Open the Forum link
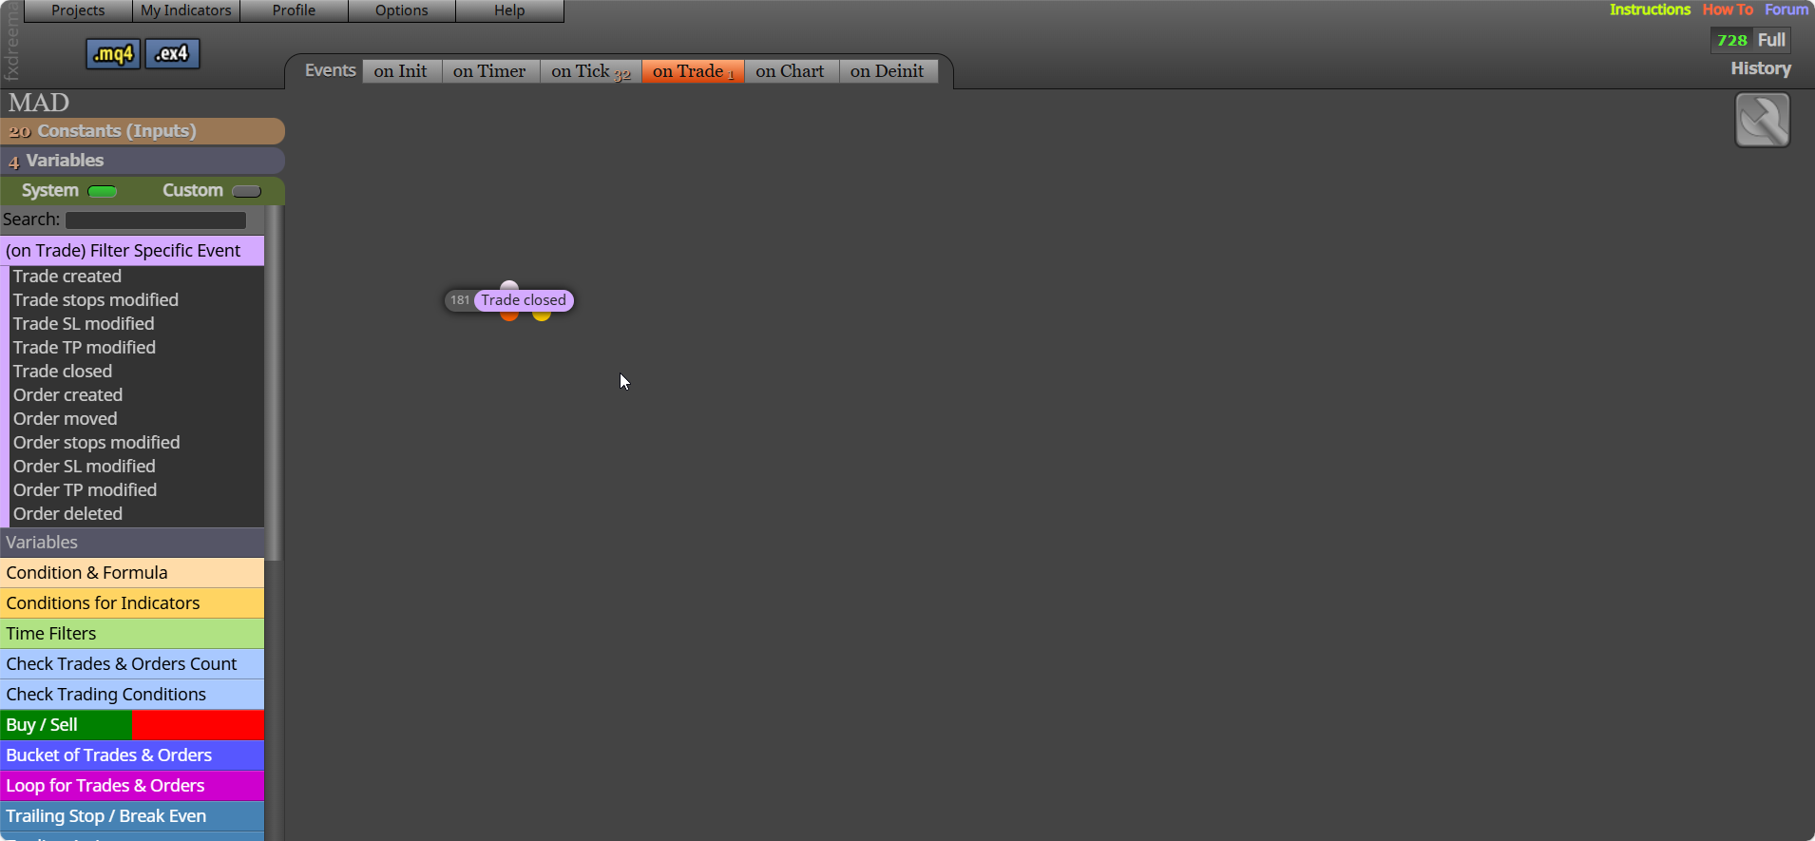The image size is (1815, 841). (1786, 10)
